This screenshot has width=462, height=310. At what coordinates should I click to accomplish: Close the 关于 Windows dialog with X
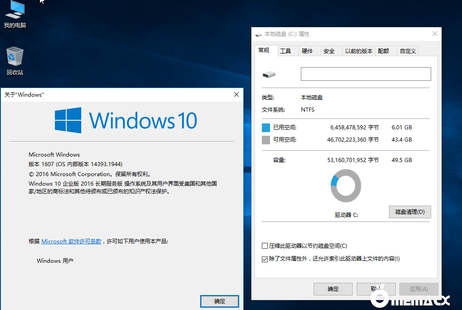click(x=236, y=94)
